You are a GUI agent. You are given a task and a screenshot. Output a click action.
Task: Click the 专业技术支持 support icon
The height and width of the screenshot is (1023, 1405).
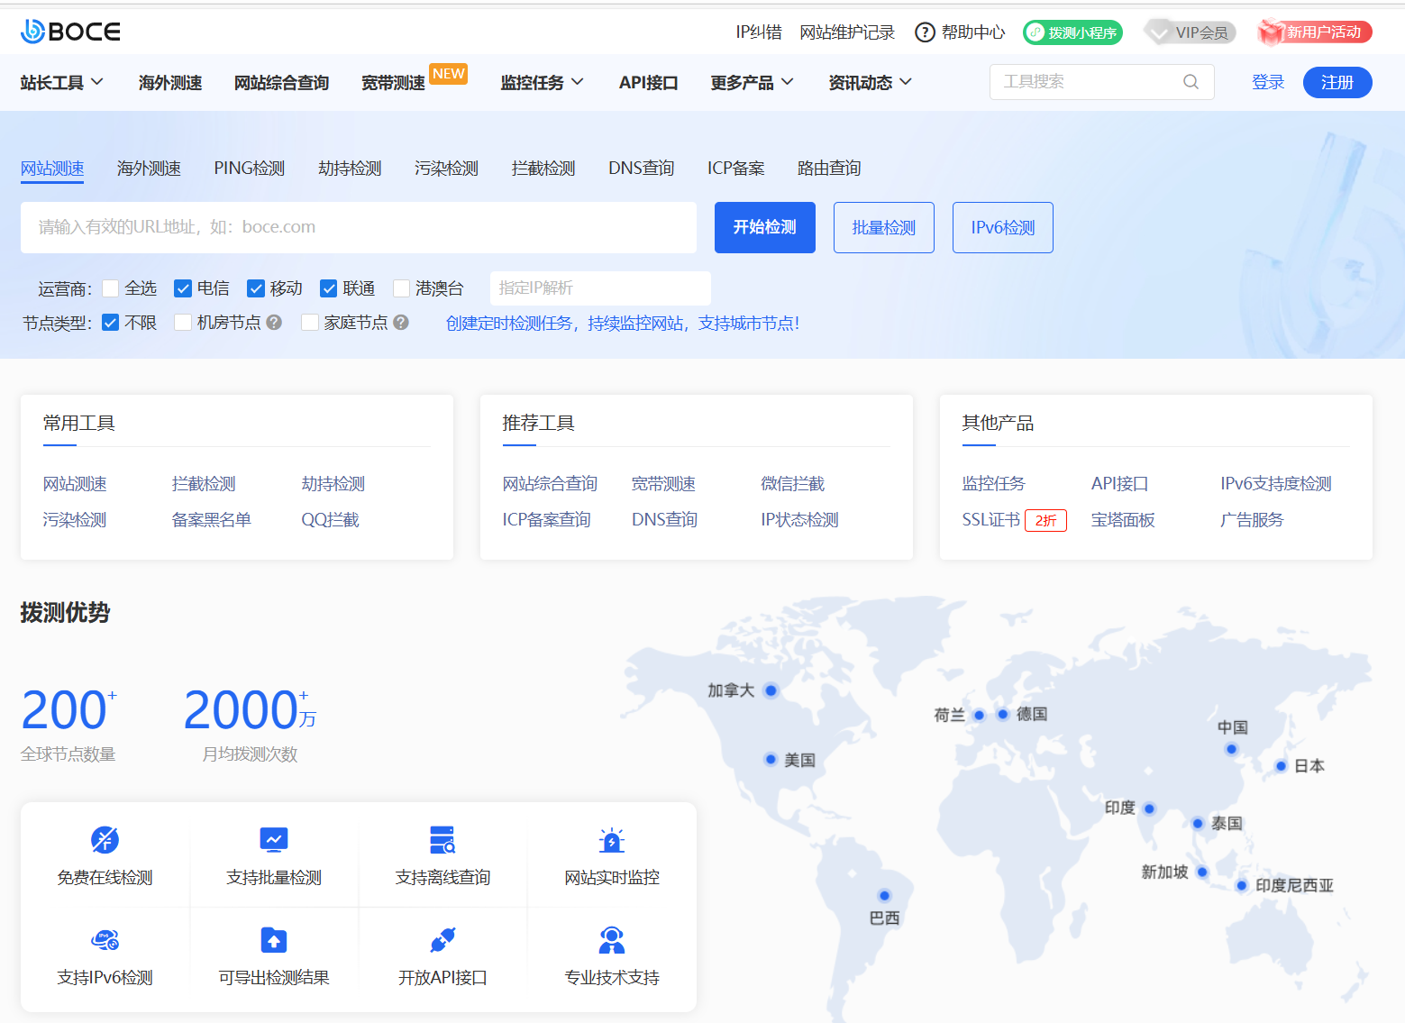click(611, 939)
